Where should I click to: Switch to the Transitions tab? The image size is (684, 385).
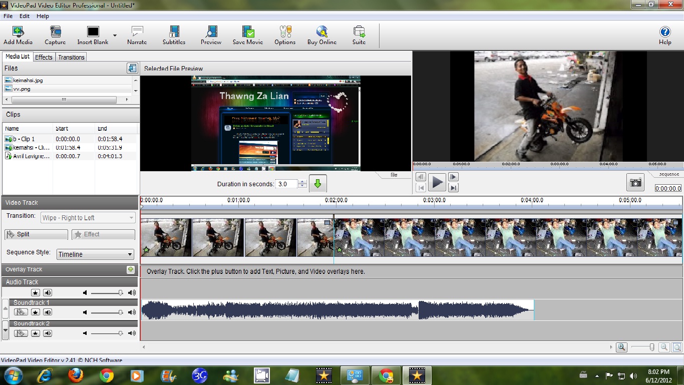(x=71, y=57)
